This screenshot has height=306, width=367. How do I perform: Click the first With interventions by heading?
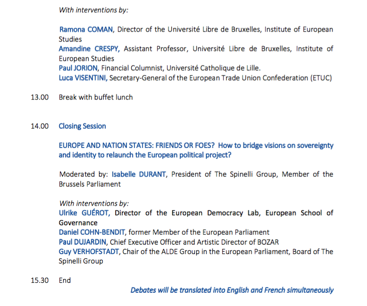tap(93, 10)
